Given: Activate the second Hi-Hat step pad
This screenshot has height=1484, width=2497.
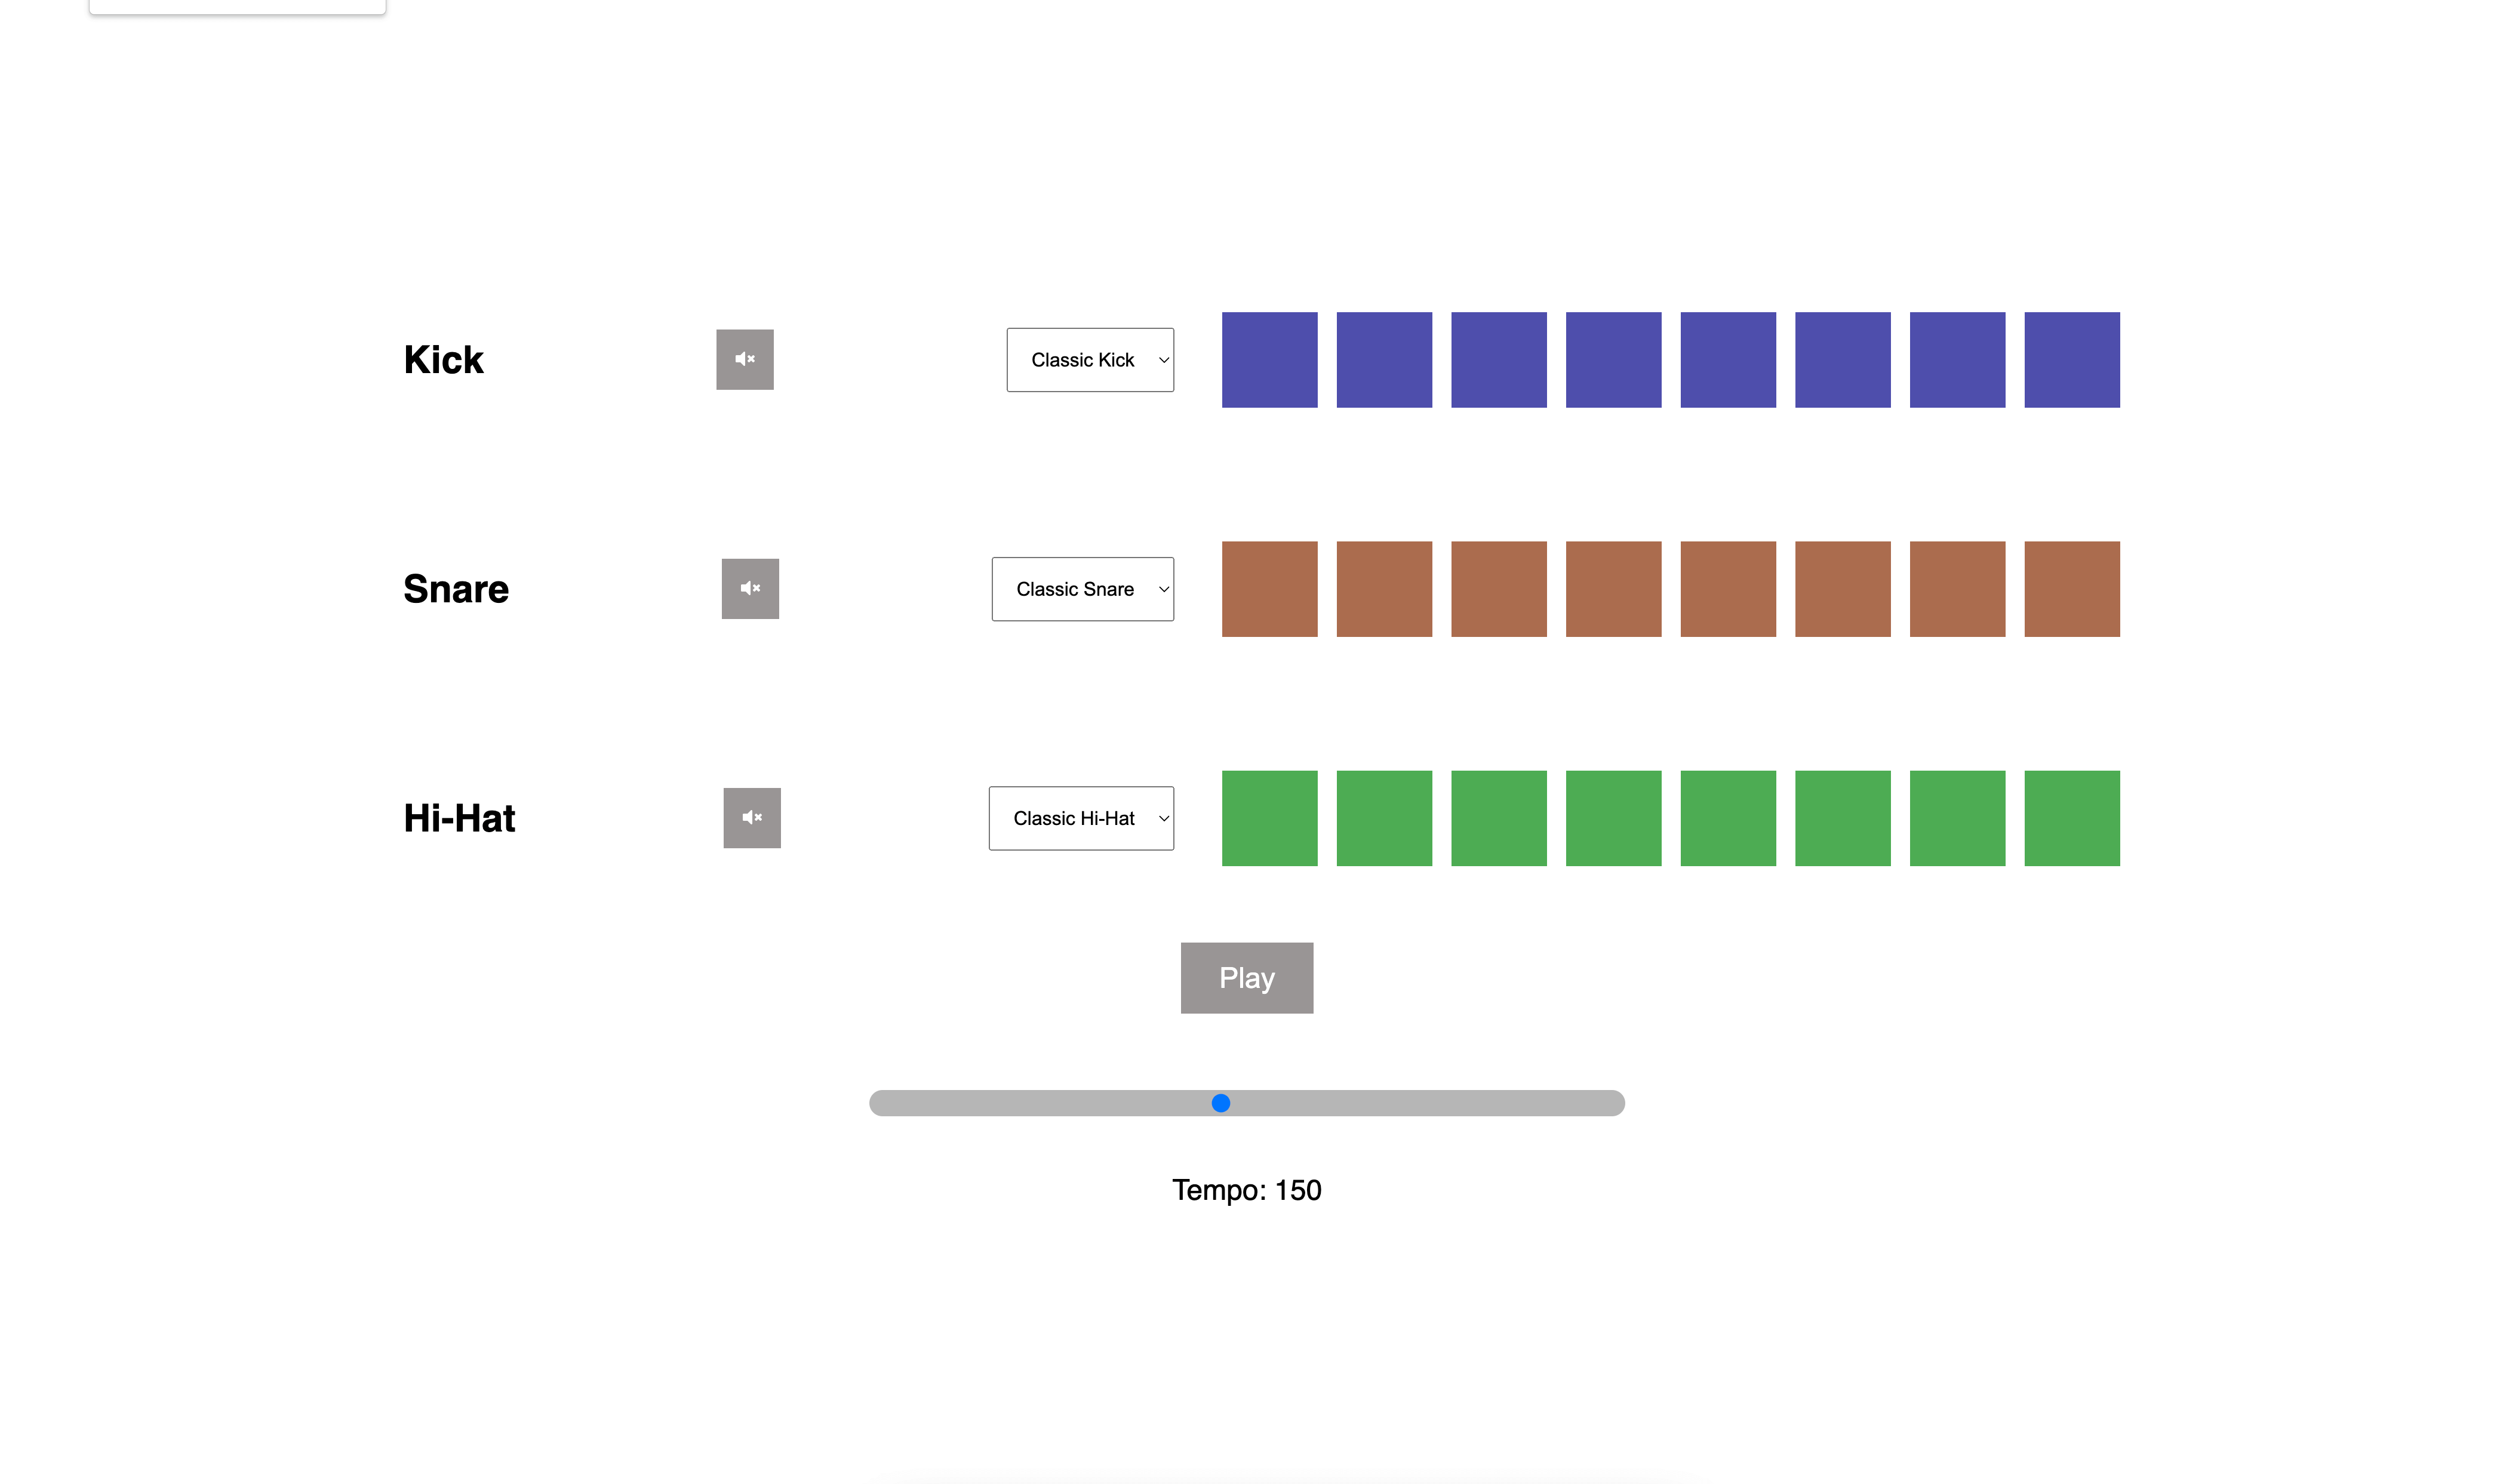Looking at the screenshot, I should tap(1384, 818).
